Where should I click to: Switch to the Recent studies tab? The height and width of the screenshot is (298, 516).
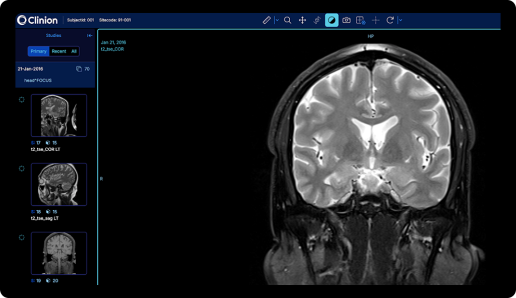tap(59, 51)
